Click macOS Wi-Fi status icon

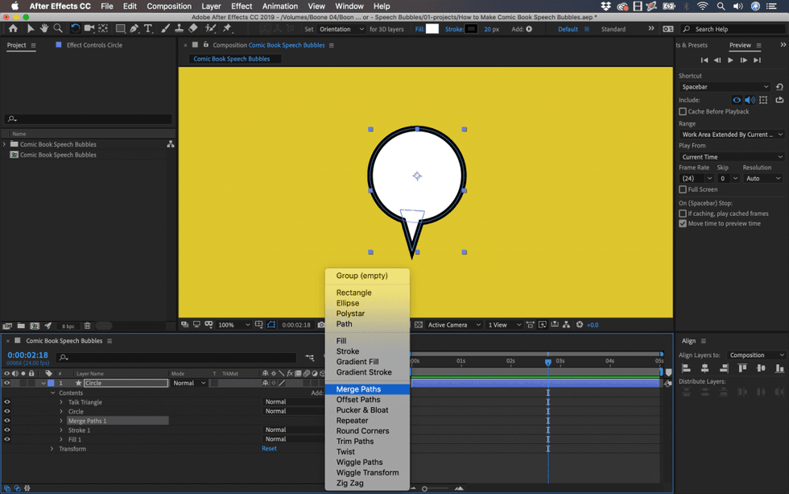[702, 6]
